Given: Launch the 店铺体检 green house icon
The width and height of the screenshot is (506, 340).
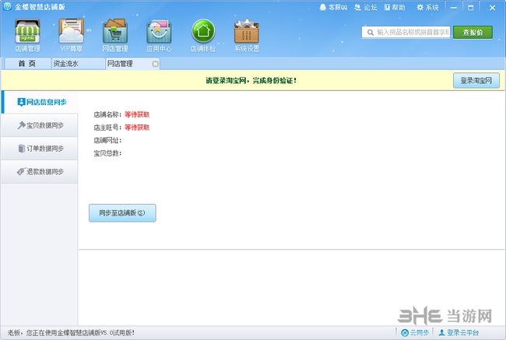Looking at the screenshot, I should coord(203,35).
